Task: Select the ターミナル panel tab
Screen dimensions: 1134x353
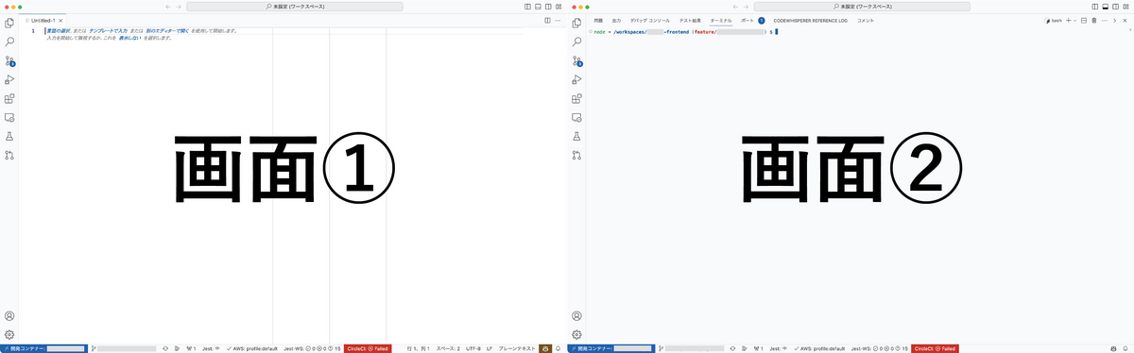Action: pyautogui.click(x=721, y=20)
